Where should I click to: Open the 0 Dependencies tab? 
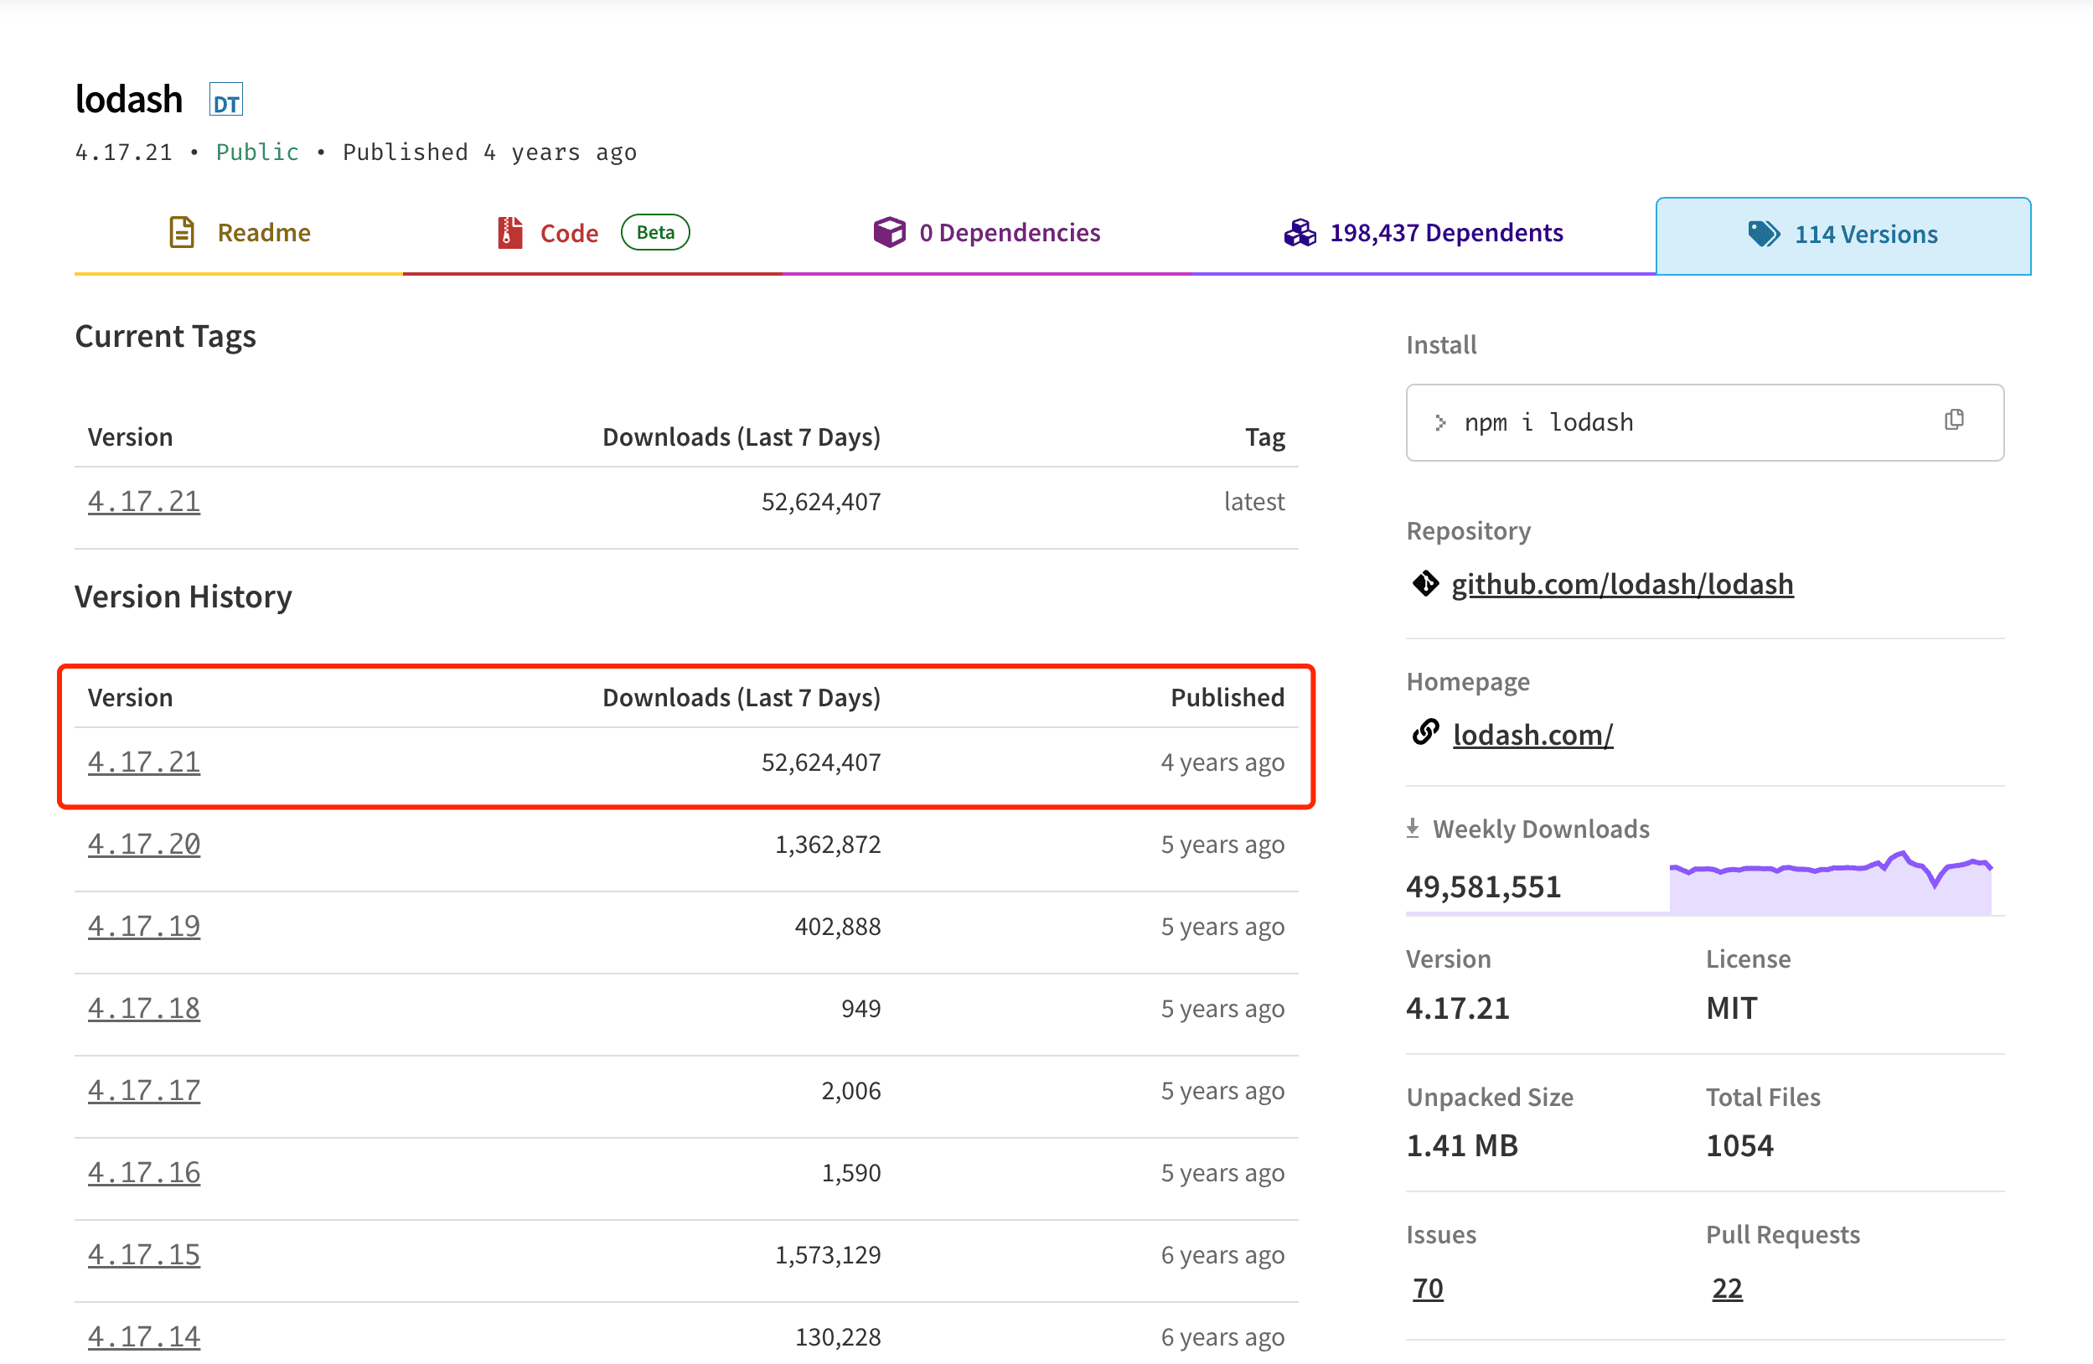click(x=1010, y=232)
